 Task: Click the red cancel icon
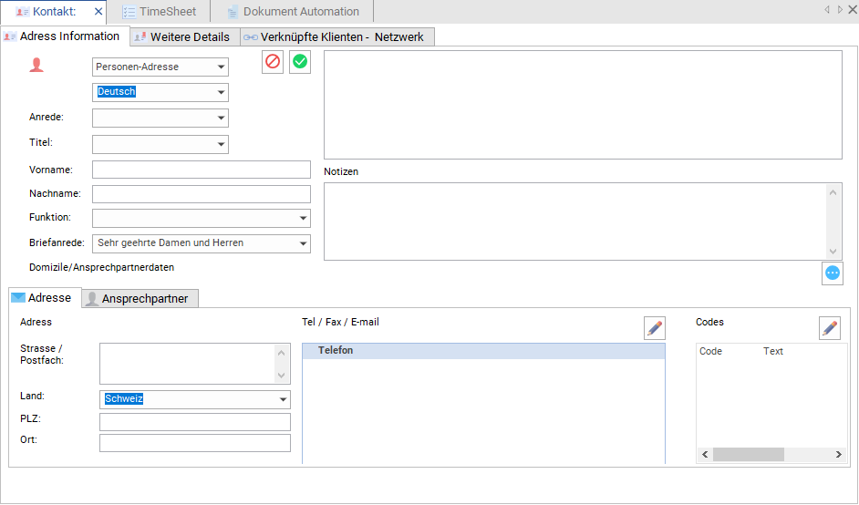click(273, 61)
